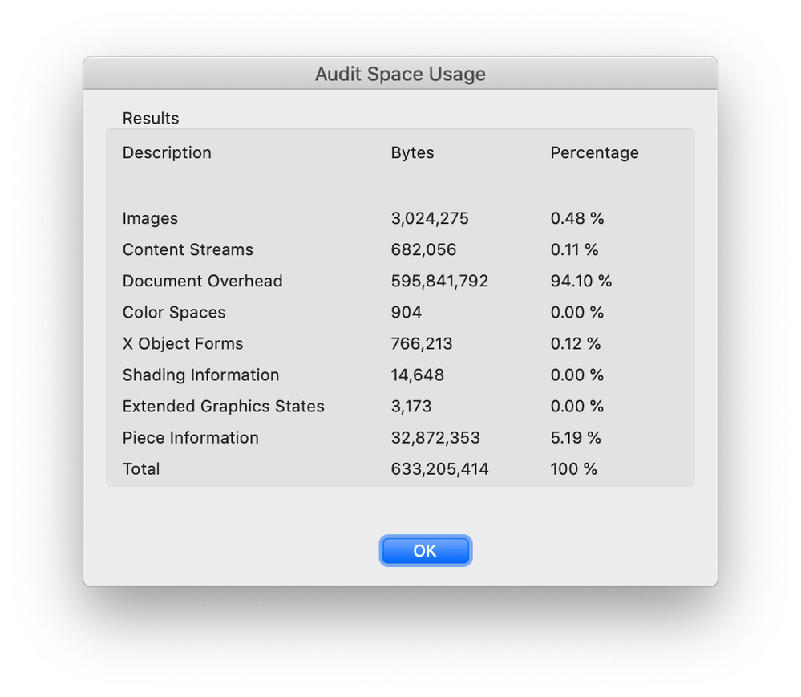This screenshot has width=801, height=697.
Task: Click the OK button
Action: (x=425, y=550)
